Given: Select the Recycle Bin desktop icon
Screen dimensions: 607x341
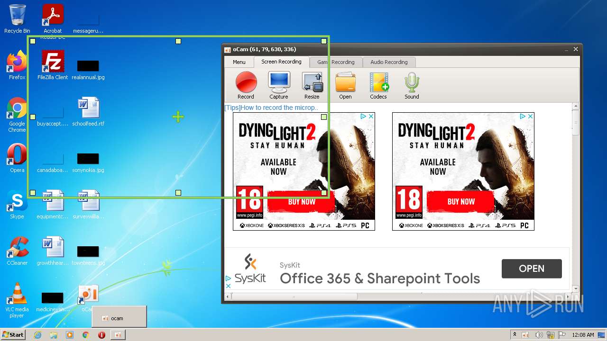Looking at the screenshot, I should [17, 19].
